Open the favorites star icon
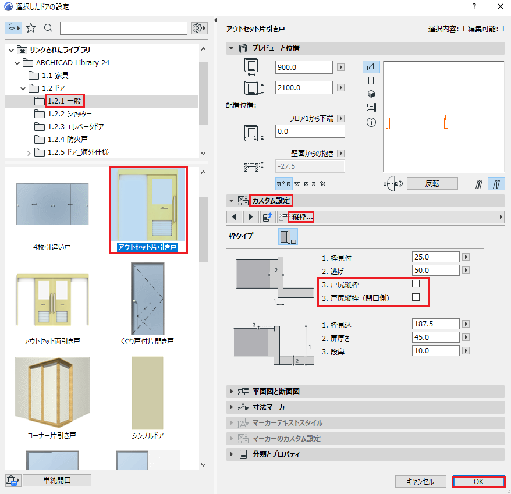 31,29
